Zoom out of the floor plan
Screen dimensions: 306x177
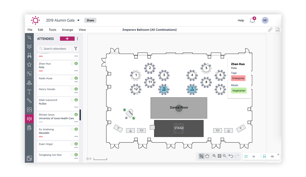[x=225, y=156]
